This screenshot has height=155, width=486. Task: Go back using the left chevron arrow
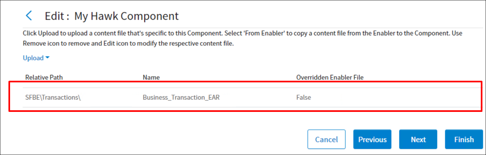click(29, 16)
